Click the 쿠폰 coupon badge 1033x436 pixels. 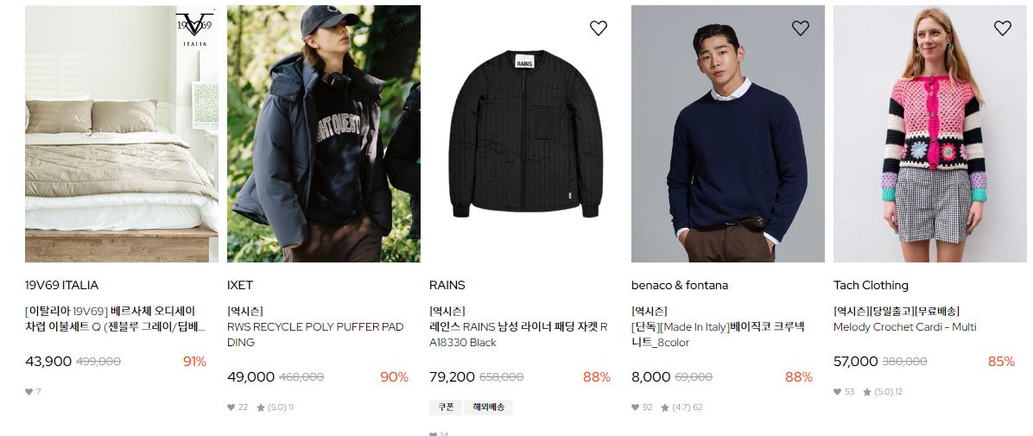(446, 408)
